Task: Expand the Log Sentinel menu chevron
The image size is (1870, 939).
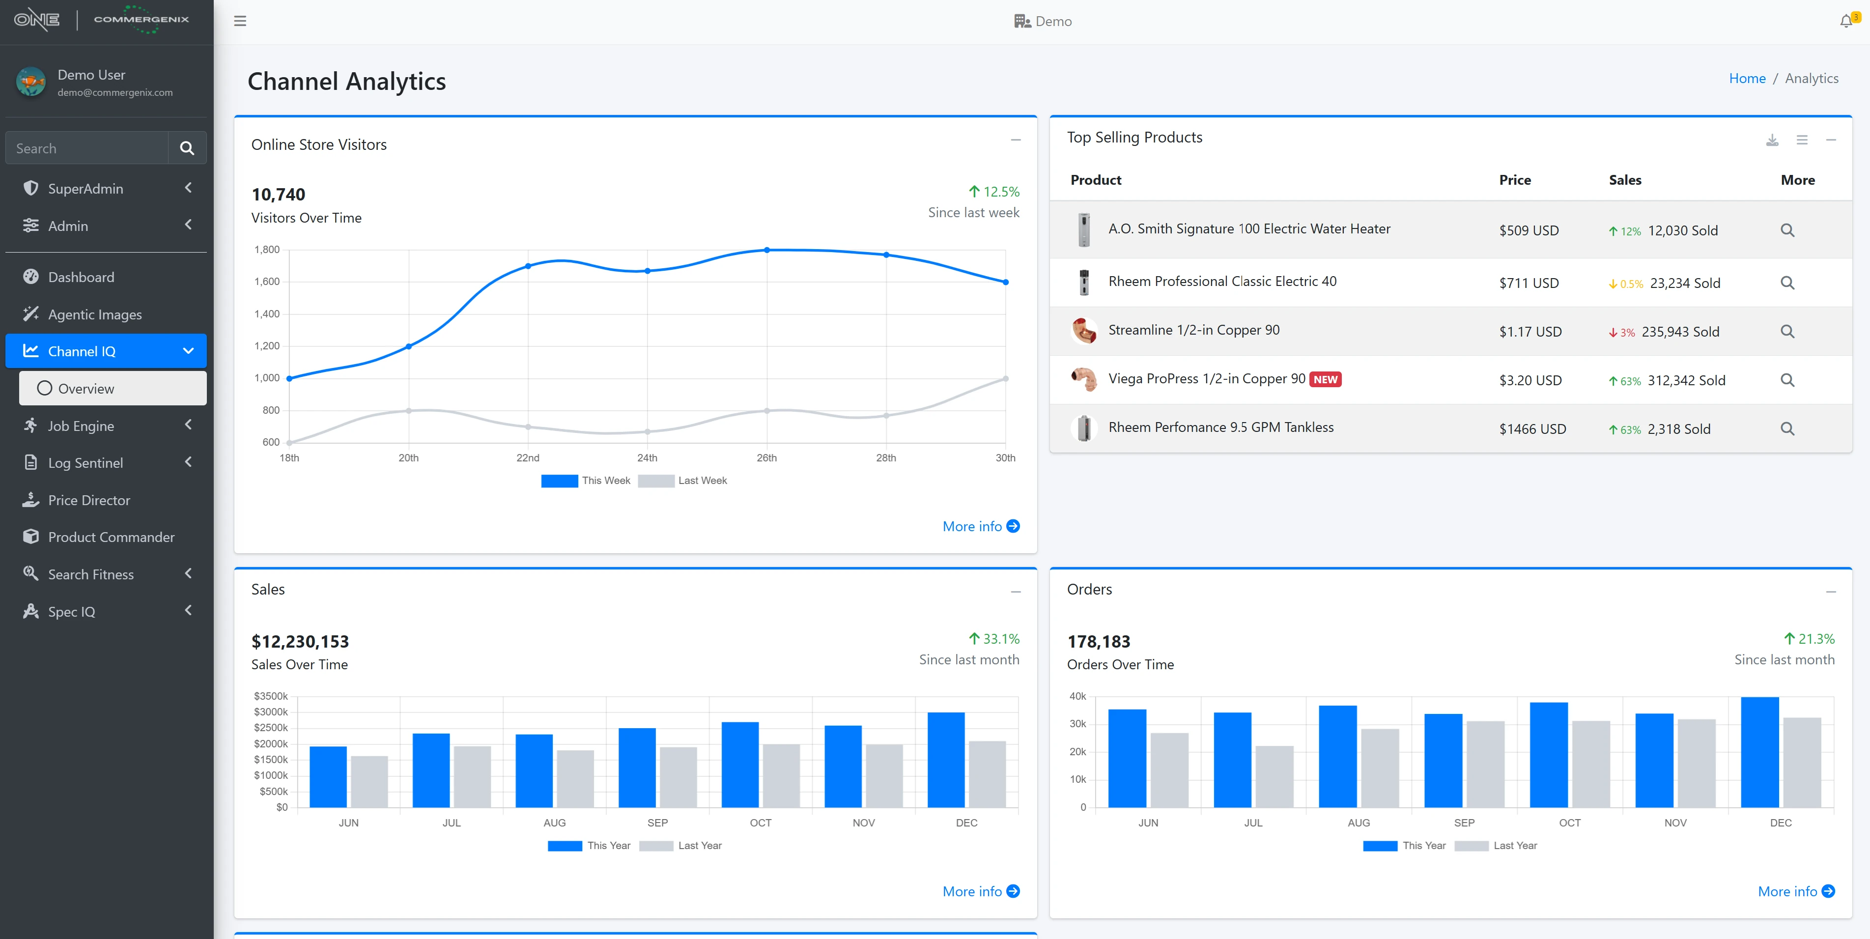Action: click(188, 462)
